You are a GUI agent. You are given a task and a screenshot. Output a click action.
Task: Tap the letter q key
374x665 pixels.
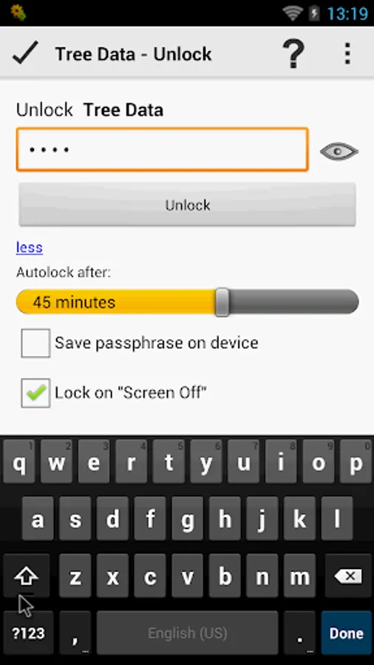19,461
